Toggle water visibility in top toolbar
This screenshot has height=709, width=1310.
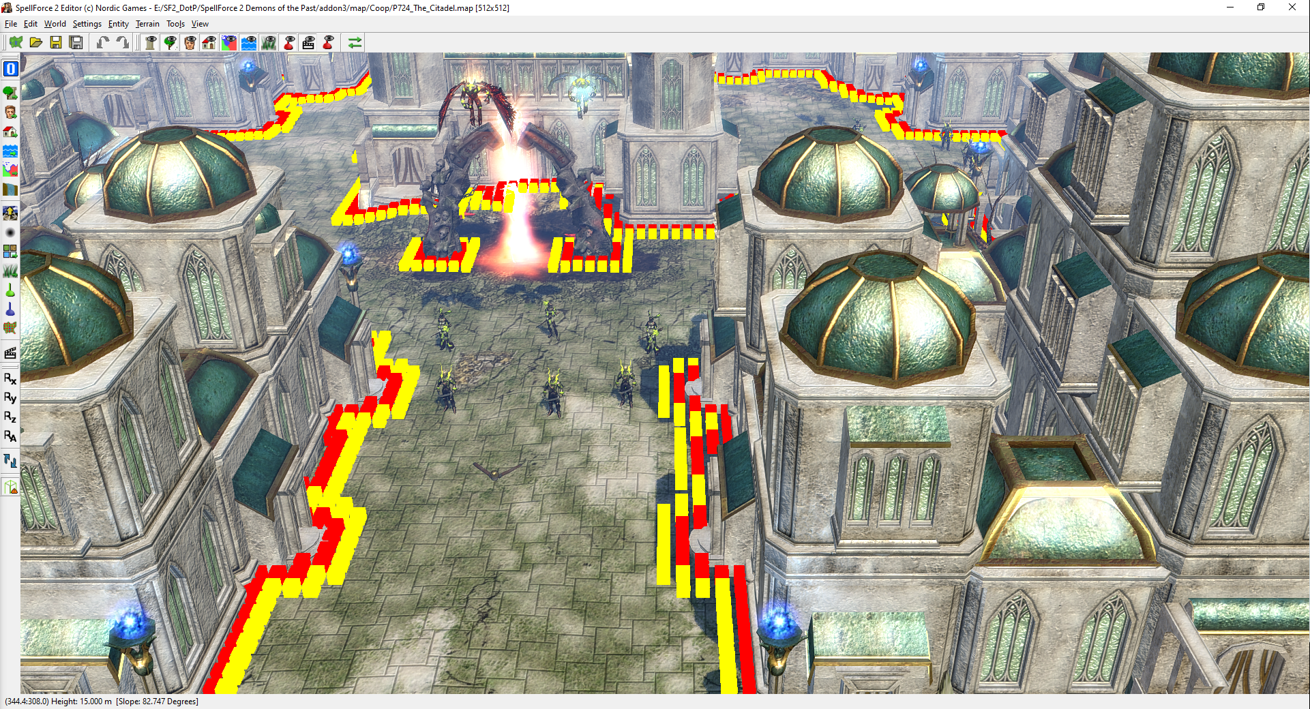tap(249, 43)
